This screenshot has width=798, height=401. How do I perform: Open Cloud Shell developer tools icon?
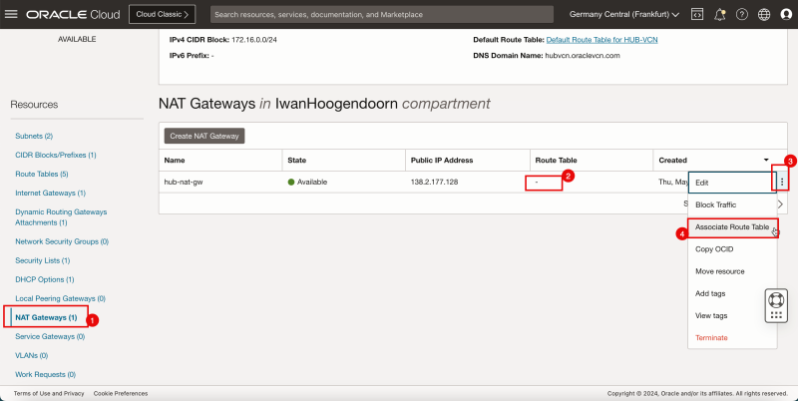(697, 15)
